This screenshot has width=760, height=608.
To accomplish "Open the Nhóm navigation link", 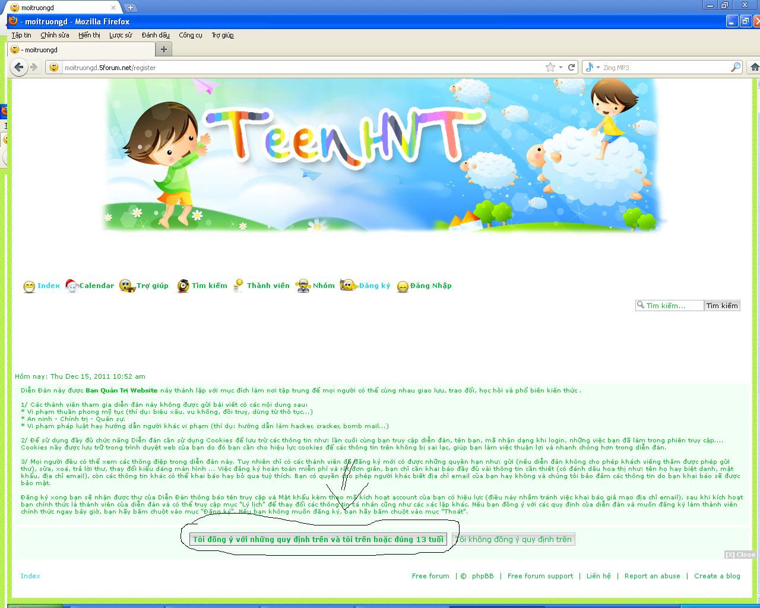I will coord(324,286).
